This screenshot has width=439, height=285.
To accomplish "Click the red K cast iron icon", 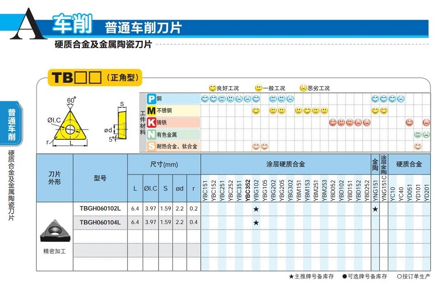I will pos(151,123).
